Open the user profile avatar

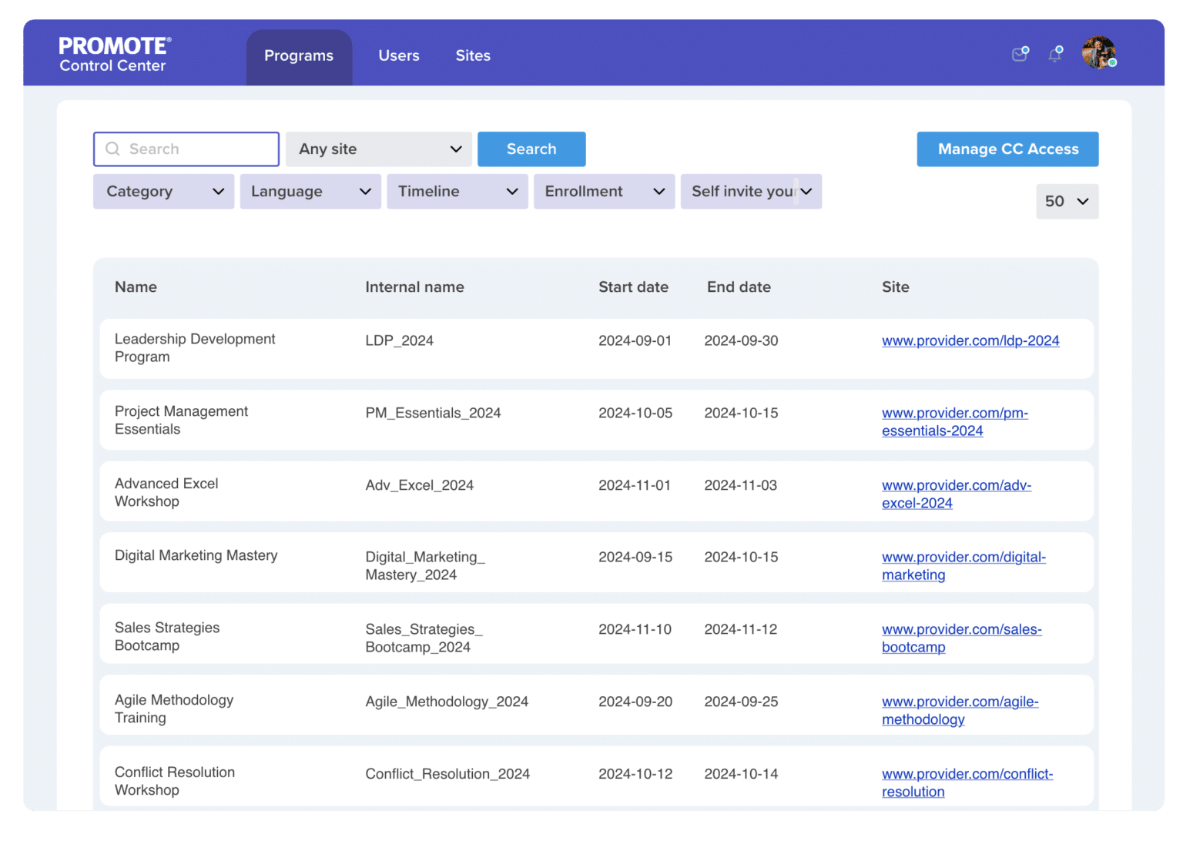(1099, 52)
